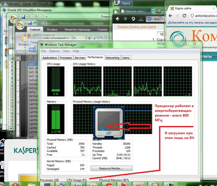Image resolution: width=217 pixels, height=186 pixels.
Task: Click the Commit value 3946 / 5012
Action: pos(123,158)
